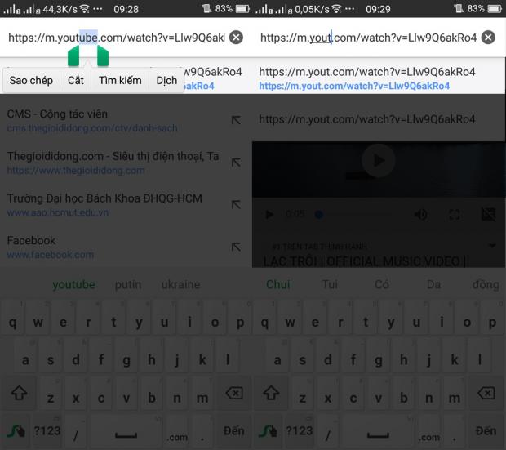Toggle the video's speaker mute icon
Screen dimensions: 506x450
(420, 214)
